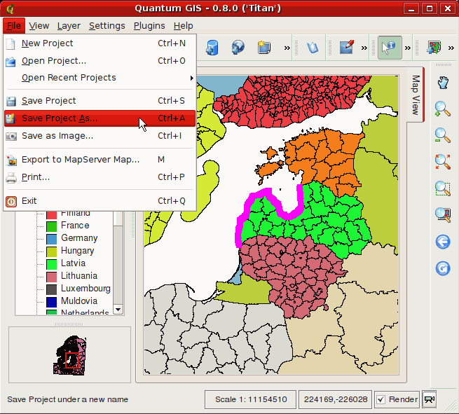Expand hidden tools after the Identify tool
The width and height of the screenshot is (459, 414).
[407, 48]
